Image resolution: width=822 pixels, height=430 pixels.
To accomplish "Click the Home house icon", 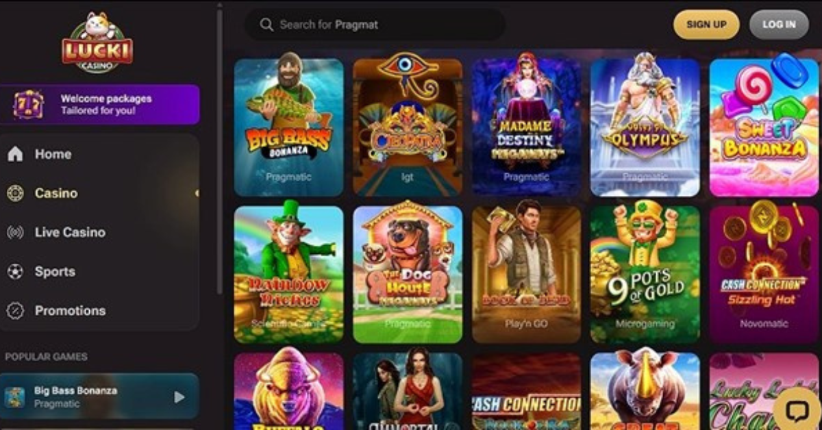I will [x=15, y=154].
